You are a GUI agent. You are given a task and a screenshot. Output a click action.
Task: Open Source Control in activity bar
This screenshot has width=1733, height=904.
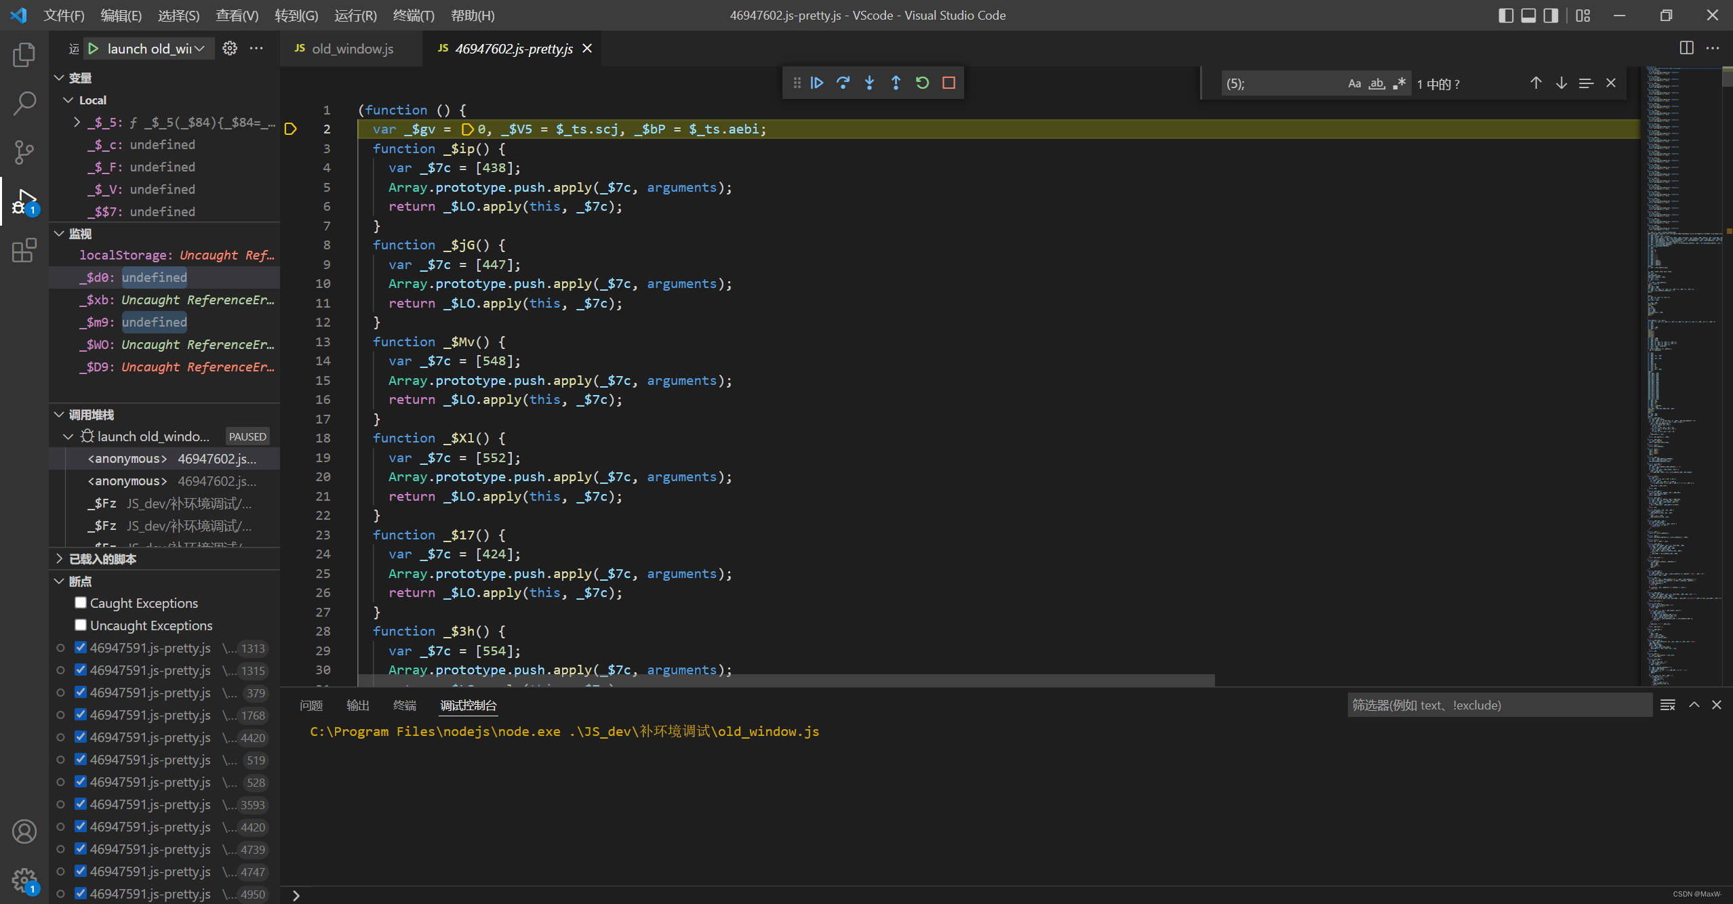coord(24,152)
